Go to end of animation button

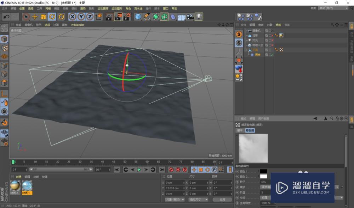[162, 170]
